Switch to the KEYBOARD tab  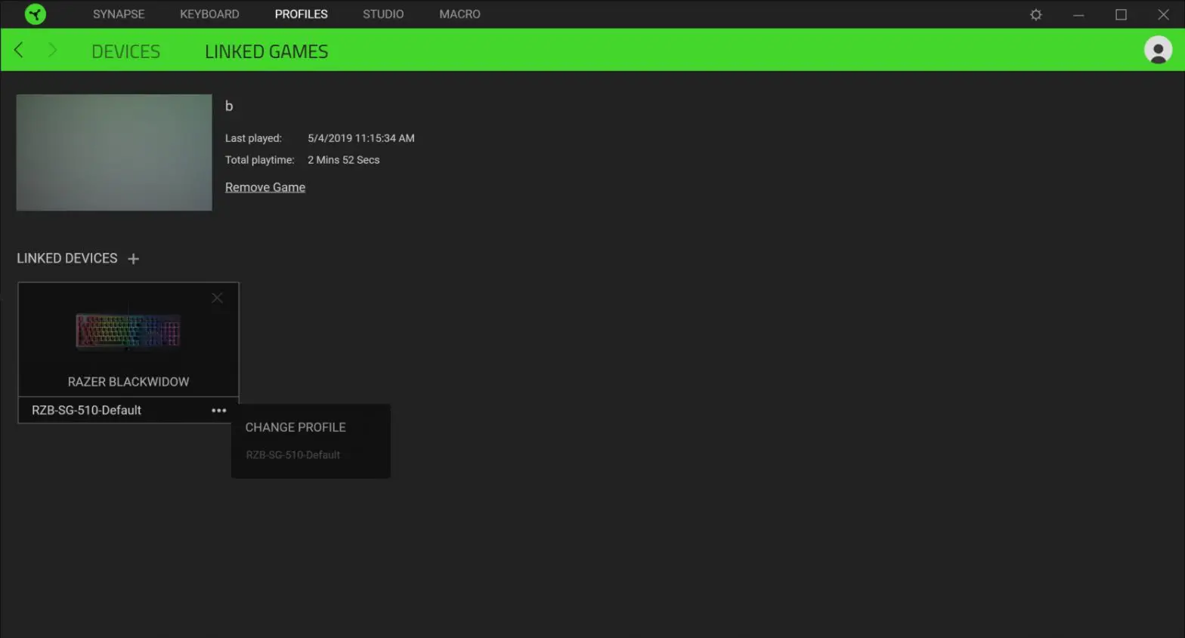209,14
